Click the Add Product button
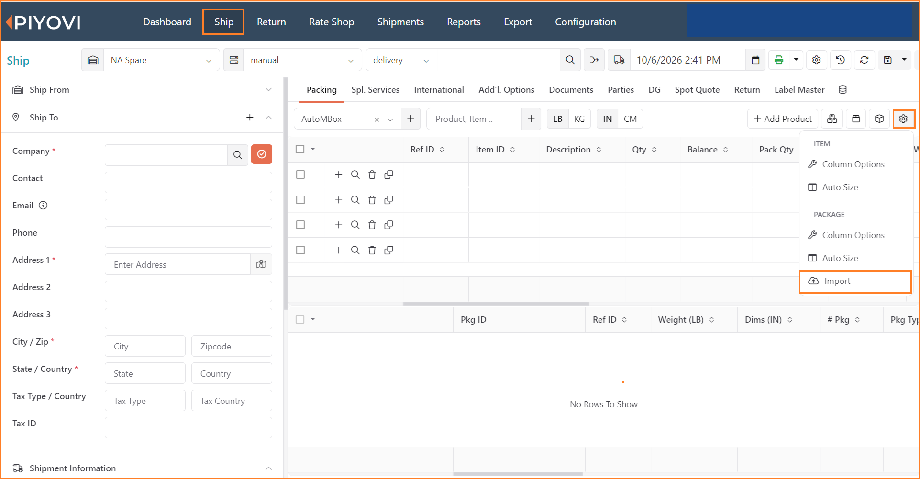 coord(783,119)
